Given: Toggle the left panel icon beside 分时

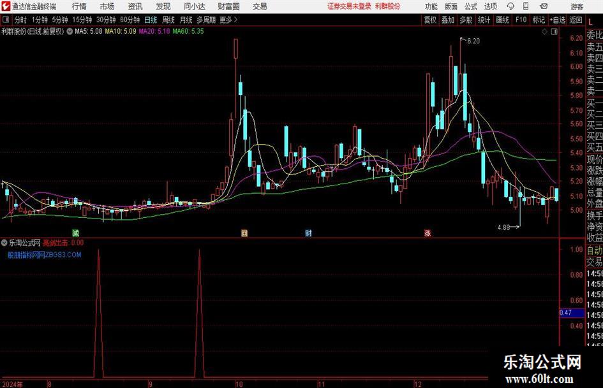Looking at the screenshot, I should (x=5, y=20).
